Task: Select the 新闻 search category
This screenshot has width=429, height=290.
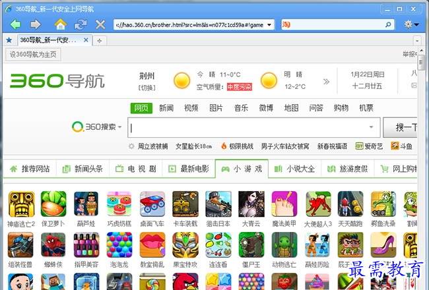Action: tap(166, 108)
